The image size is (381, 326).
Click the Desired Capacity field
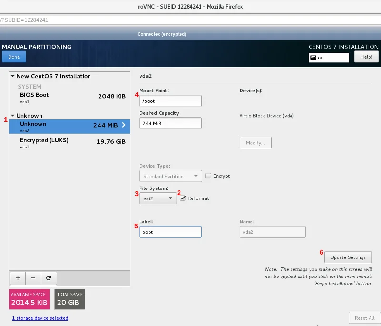click(x=170, y=123)
